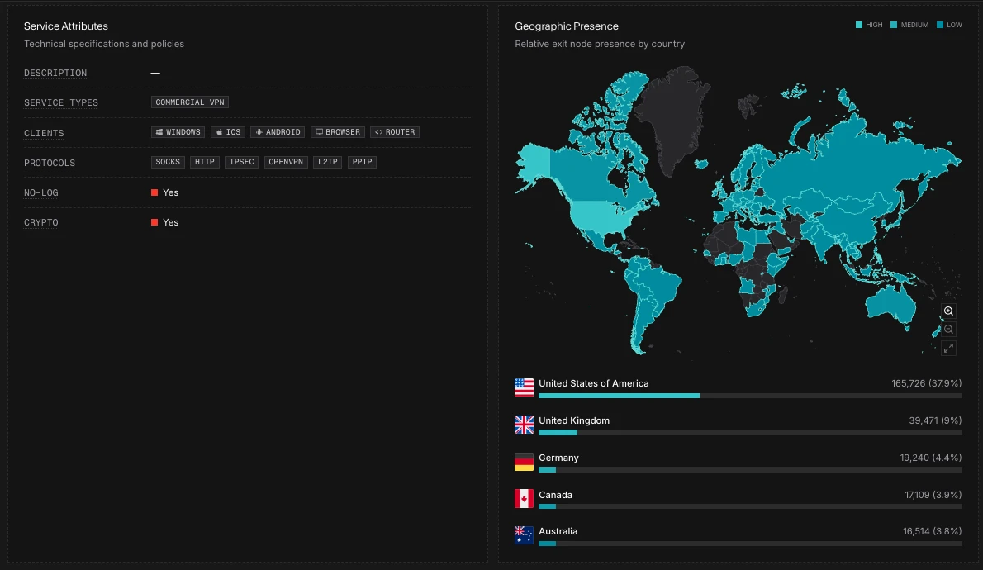Viewport: 983px width, 570px height.
Task: Click the 17,109 (3.9%) value
Action: click(x=933, y=495)
